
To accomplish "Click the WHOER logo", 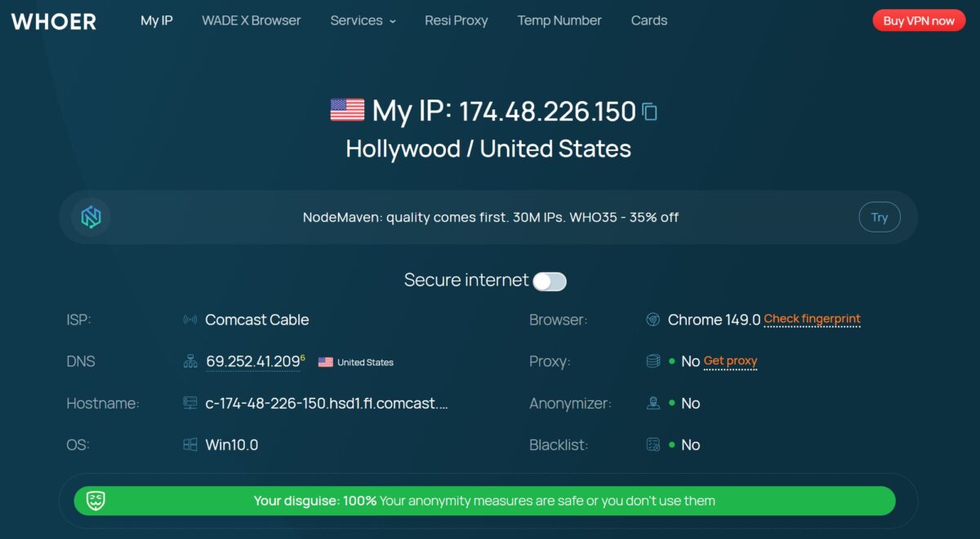I will tap(54, 21).
